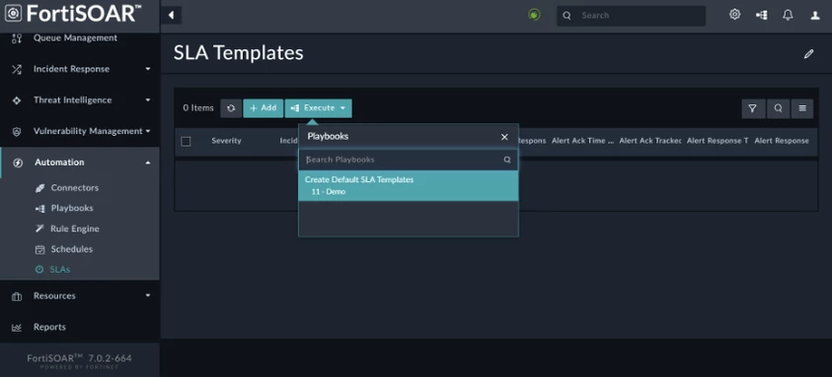Refresh the SLA Templates grid

[231, 108]
